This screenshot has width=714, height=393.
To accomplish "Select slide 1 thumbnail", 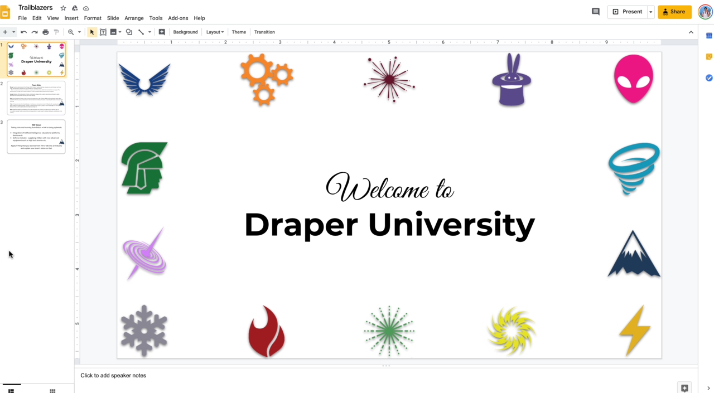I will [x=36, y=59].
